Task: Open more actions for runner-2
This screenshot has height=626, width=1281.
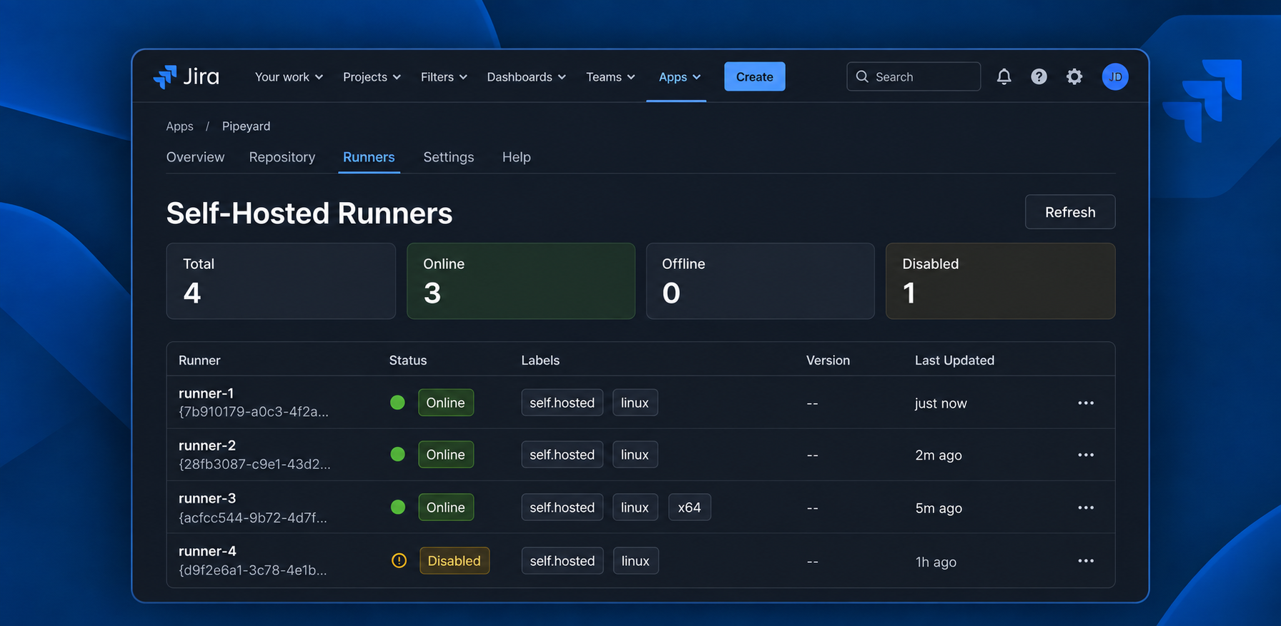Action: [x=1086, y=455]
